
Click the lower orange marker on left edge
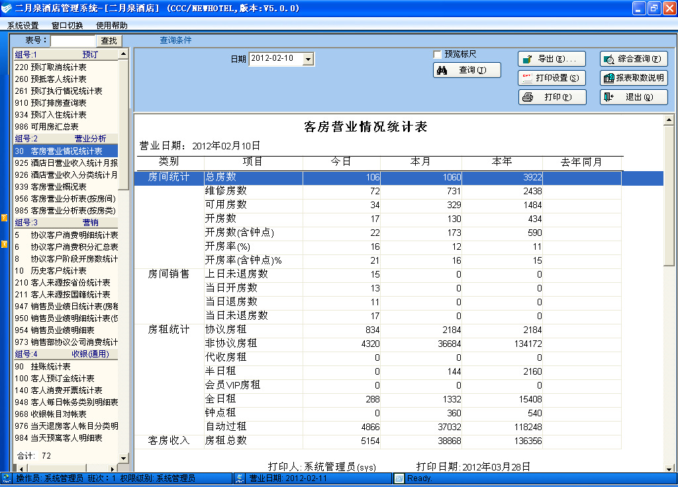pos(4,244)
